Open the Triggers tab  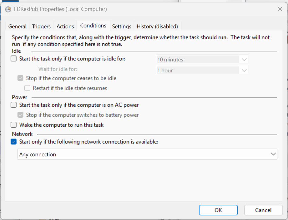tap(41, 26)
